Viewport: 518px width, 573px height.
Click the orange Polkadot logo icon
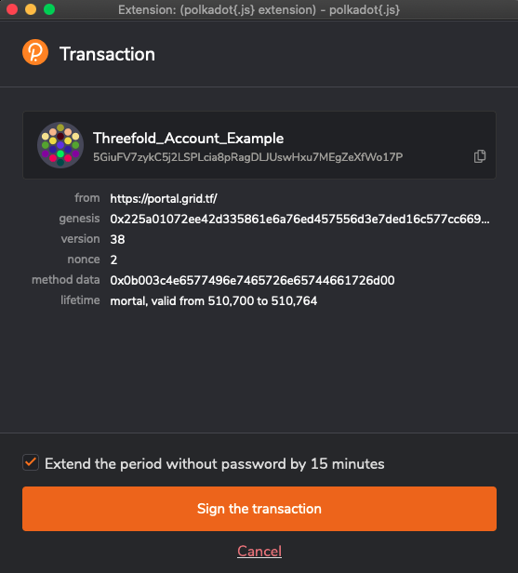[35, 52]
